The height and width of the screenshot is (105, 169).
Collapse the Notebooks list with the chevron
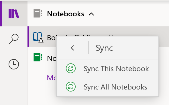pos(91,14)
